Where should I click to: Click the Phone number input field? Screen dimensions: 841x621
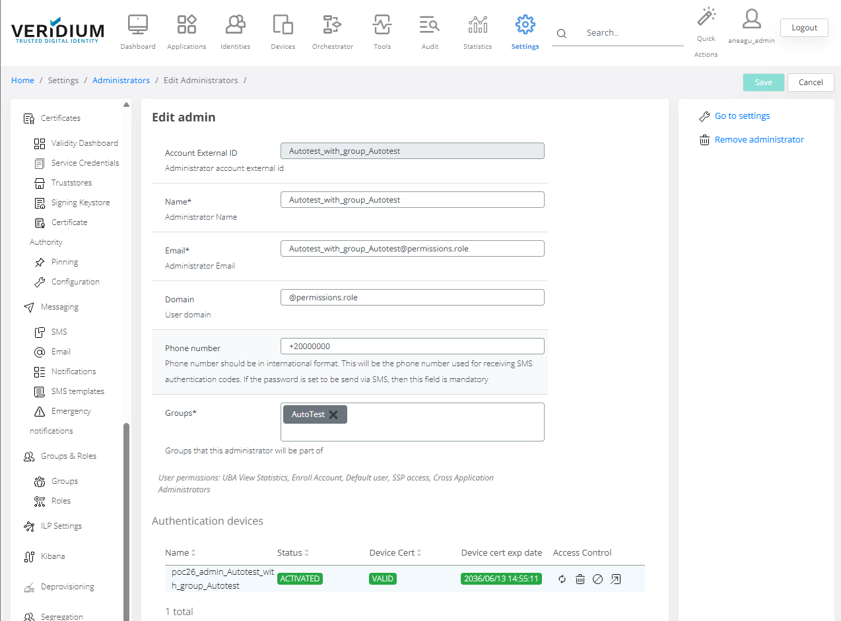(413, 346)
